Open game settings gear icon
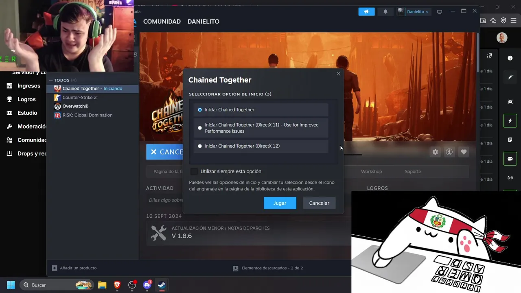Image resolution: width=521 pixels, height=293 pixels. tap(435, 152)
